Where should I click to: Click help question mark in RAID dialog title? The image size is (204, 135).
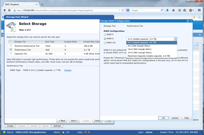click(188, 21)
